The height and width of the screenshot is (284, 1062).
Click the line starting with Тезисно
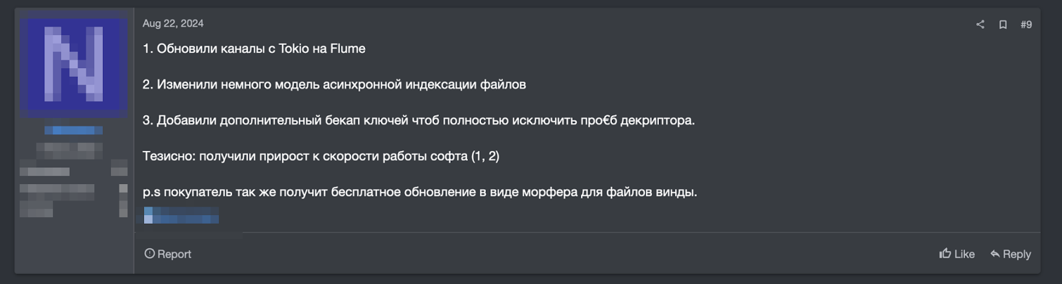coord(321,156)
